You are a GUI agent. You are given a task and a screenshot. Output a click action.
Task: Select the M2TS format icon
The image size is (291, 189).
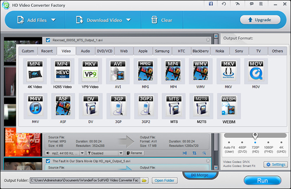[201, 106]
